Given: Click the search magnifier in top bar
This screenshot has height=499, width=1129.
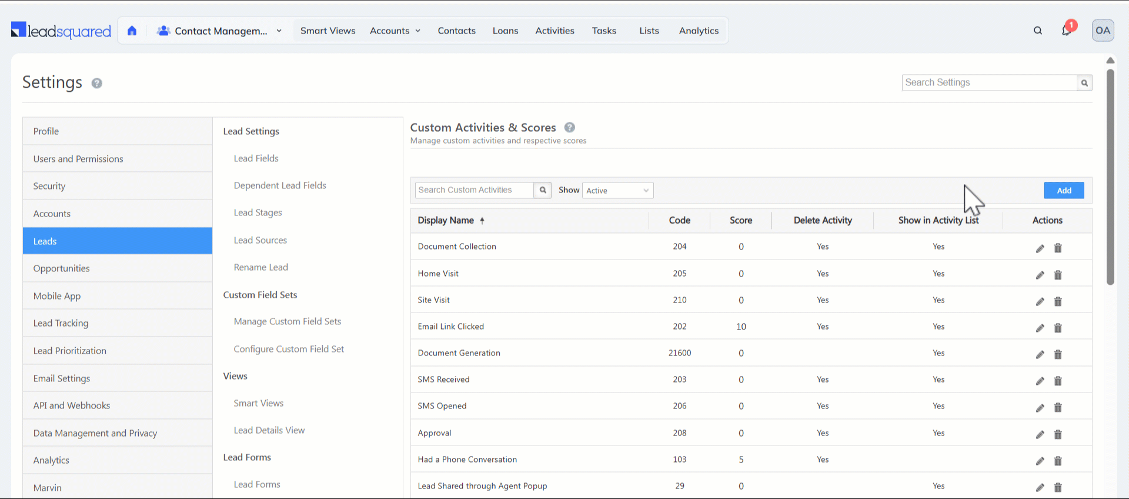Looking at the screenshot, I should pyautogui.click(x=1038, y=31).
